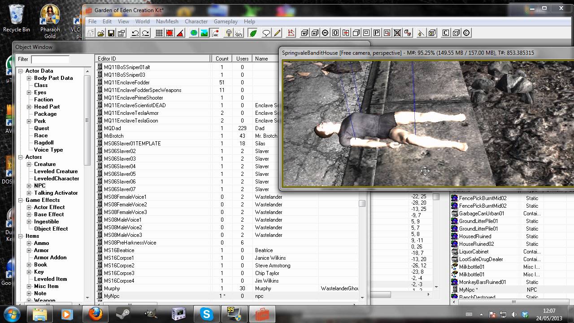Screen dimensions: 574x323
Task: Click the World globe toolbar icon
Action: tap(194, 33)
